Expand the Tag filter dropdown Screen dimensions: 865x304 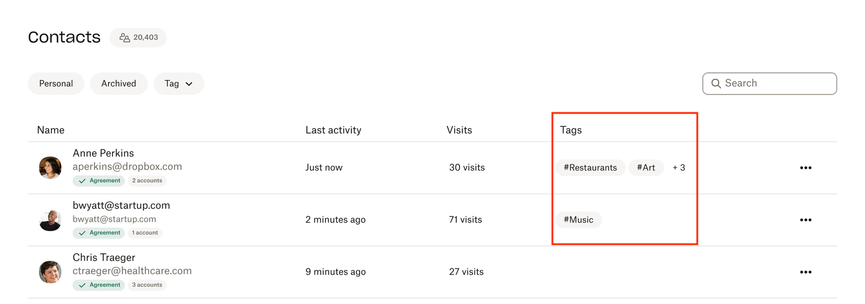(x=178, y=84)
